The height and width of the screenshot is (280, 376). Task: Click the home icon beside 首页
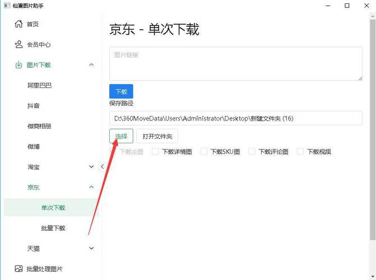click(18, 24)
